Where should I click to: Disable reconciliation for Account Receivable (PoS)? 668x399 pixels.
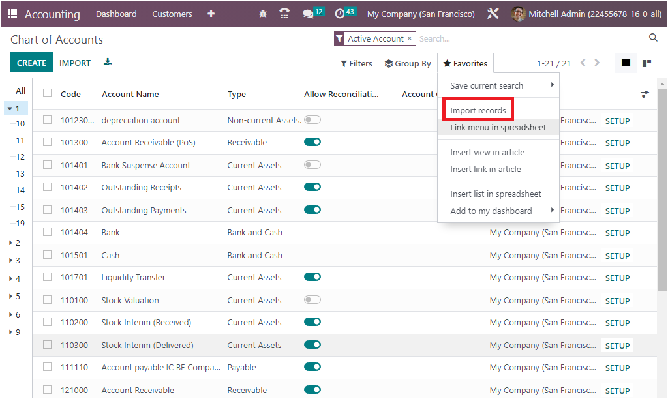(x=312, y=141)
